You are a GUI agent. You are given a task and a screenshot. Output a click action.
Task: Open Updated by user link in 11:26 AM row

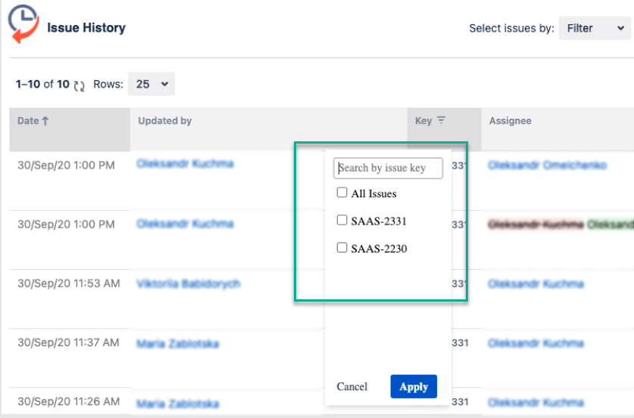coord(177,404)
